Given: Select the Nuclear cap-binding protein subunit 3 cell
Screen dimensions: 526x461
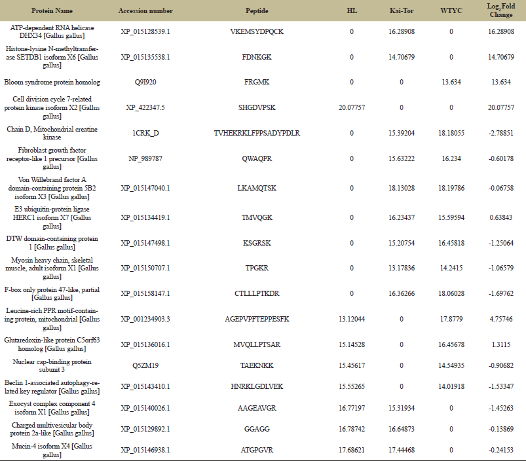Looking at the screenshot, I should point(52,365).
